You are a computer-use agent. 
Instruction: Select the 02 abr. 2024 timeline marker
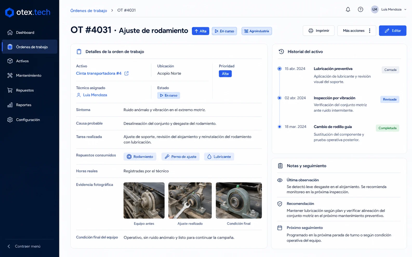pyautogui.click(x=280, y=98)
